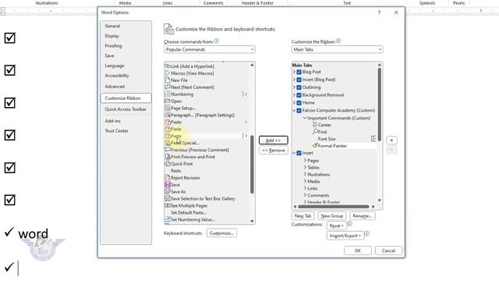
Task: Select Next [Next Comment] command icon
Action: click(168, 87)
